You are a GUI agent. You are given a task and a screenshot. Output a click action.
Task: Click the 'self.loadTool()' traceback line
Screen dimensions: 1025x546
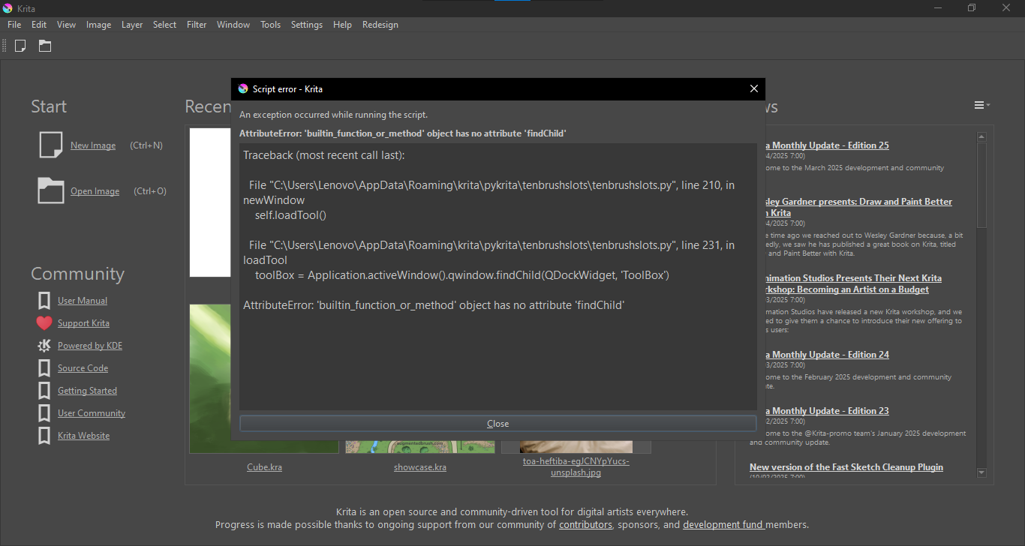click(x=291, y=215)
